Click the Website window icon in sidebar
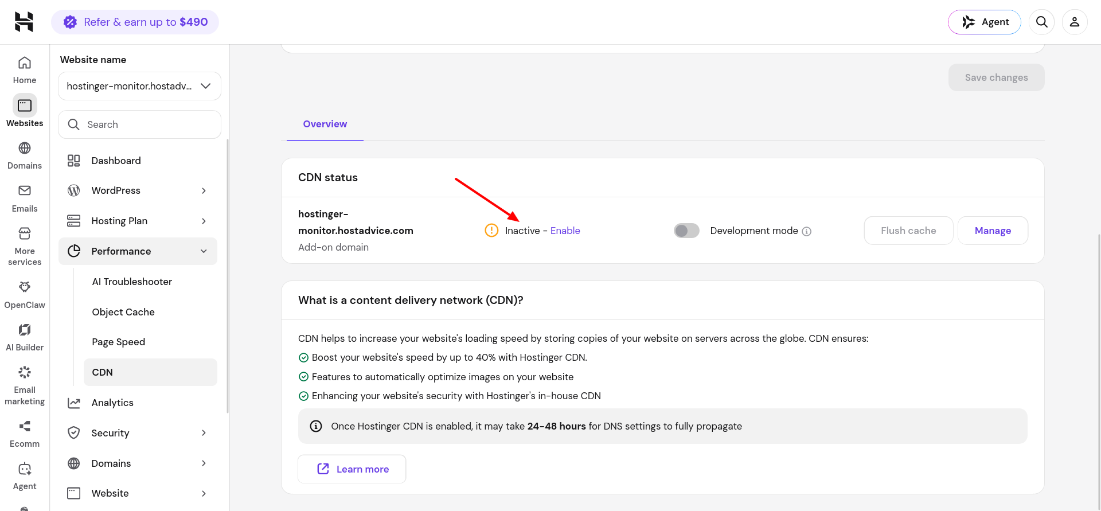 [74, 493]
